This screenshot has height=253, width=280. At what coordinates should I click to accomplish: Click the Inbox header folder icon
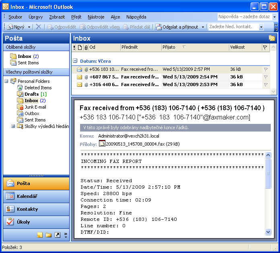tap(272, 38)
